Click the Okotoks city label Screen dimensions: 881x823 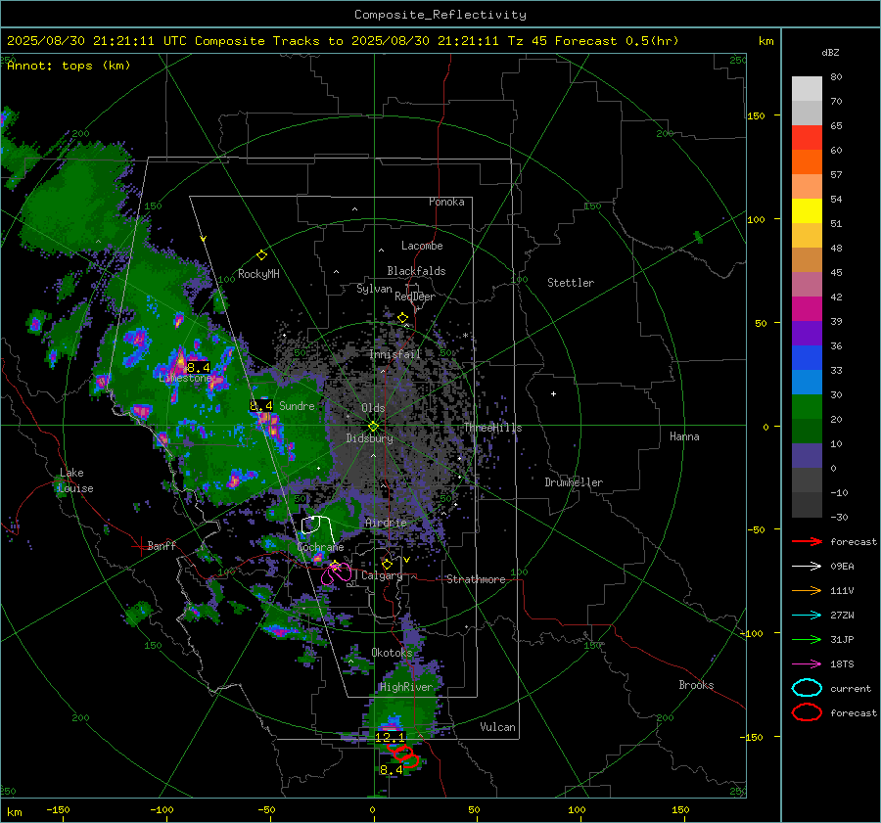392,653
